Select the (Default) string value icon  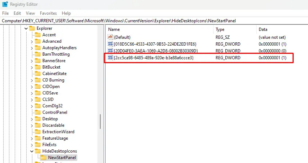pyautogui.click(x=110, y=37)
